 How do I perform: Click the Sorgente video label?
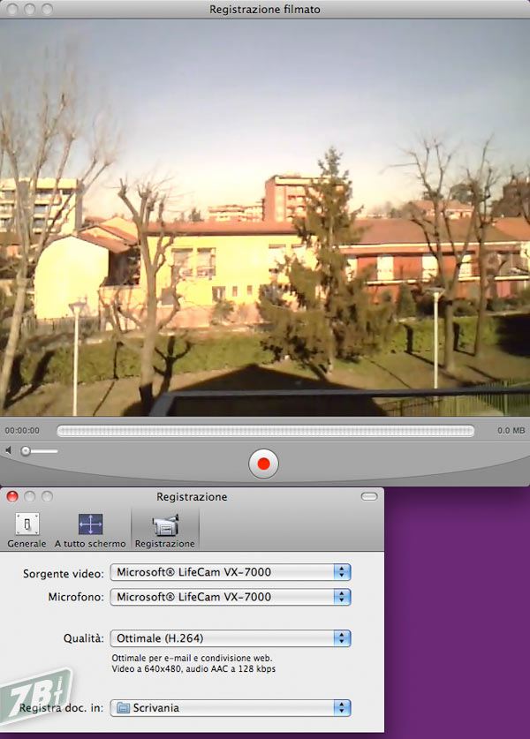64,574
